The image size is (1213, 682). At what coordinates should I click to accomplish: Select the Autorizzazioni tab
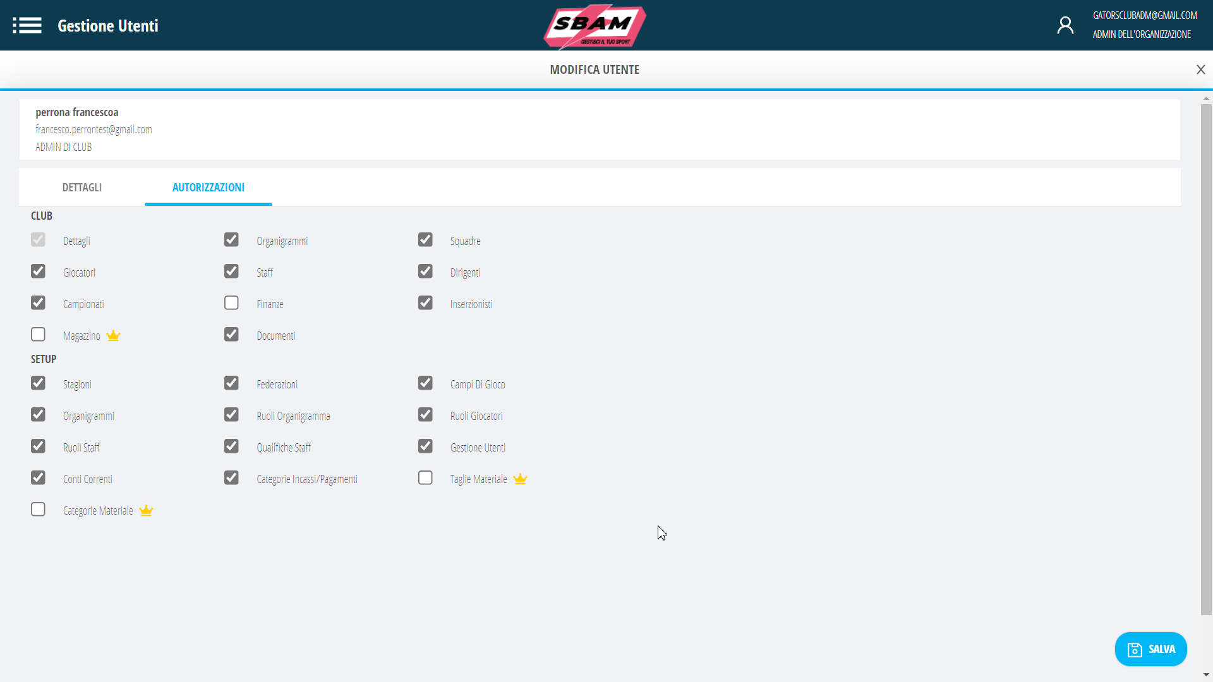click(x=208, y=188)
